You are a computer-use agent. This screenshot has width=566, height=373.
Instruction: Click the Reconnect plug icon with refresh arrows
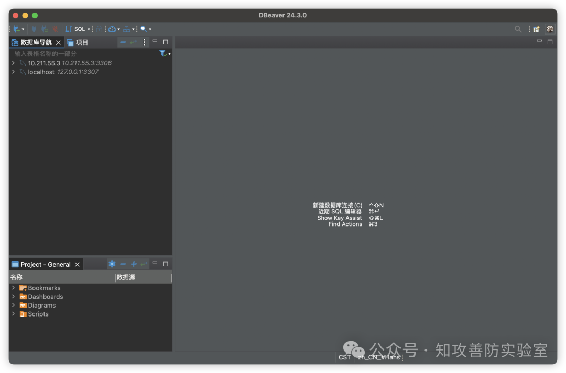(x=45, y=29)
